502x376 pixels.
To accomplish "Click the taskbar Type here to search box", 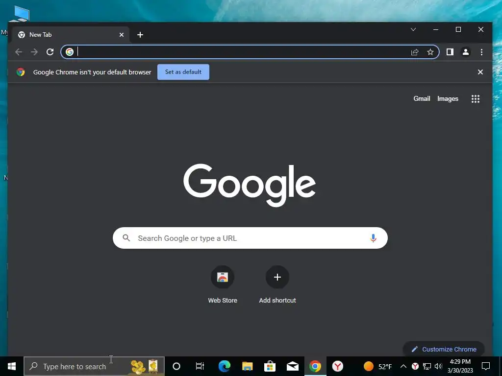I will pos(94,366).
